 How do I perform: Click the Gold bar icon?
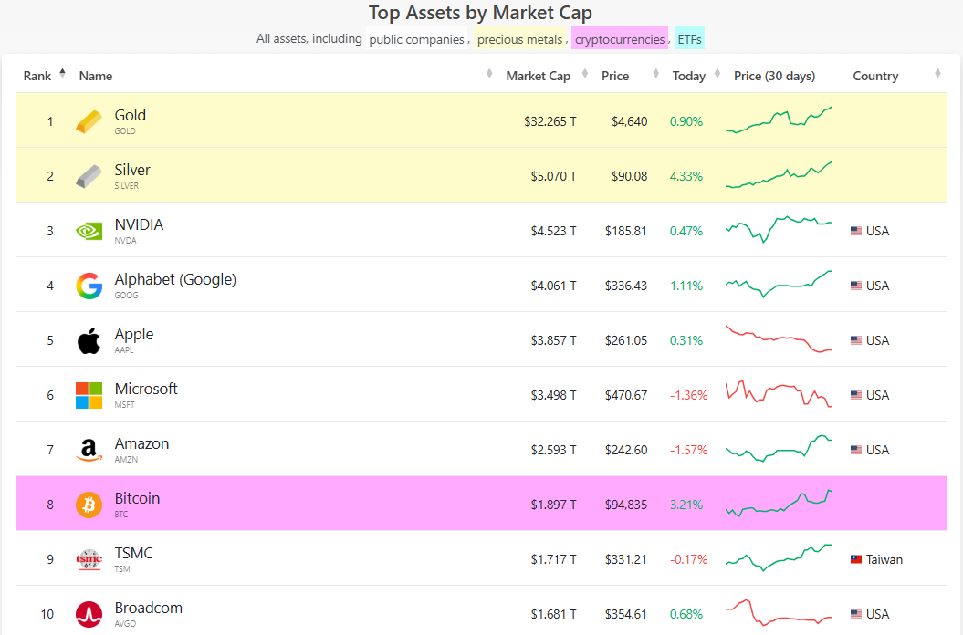coord(89,121)
